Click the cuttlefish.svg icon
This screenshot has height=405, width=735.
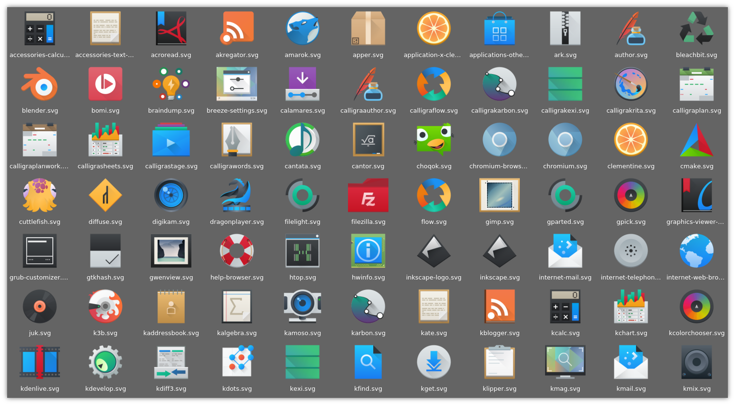coord(40,195)
